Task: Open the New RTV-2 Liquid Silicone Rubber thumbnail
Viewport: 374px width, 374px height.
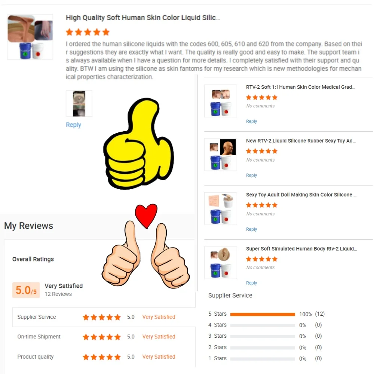Action: point(221,154)
